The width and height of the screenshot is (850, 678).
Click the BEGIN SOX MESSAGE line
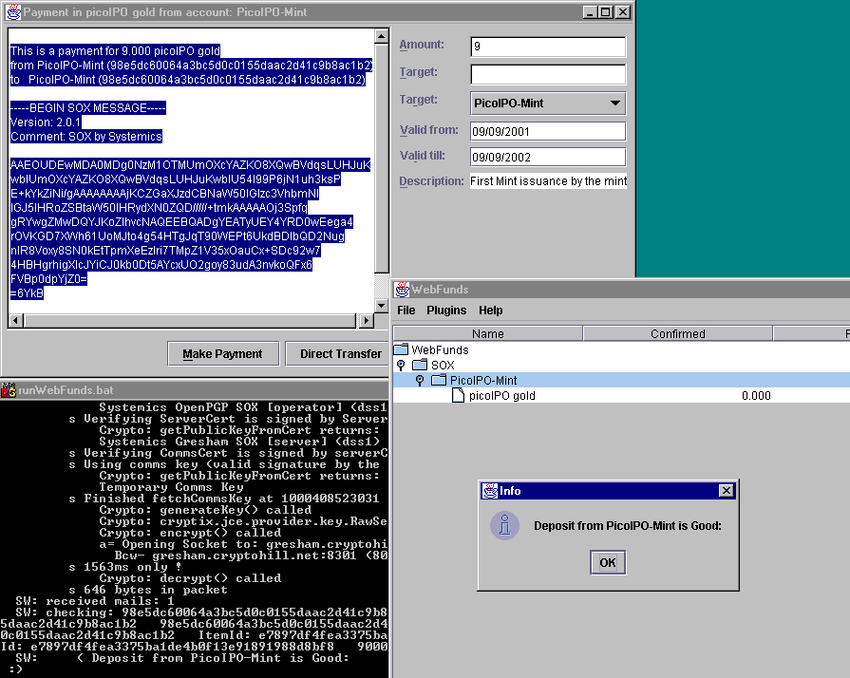[x=87, y=108]
